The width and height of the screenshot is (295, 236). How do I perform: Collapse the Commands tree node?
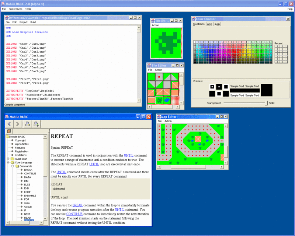pos(13,166)
